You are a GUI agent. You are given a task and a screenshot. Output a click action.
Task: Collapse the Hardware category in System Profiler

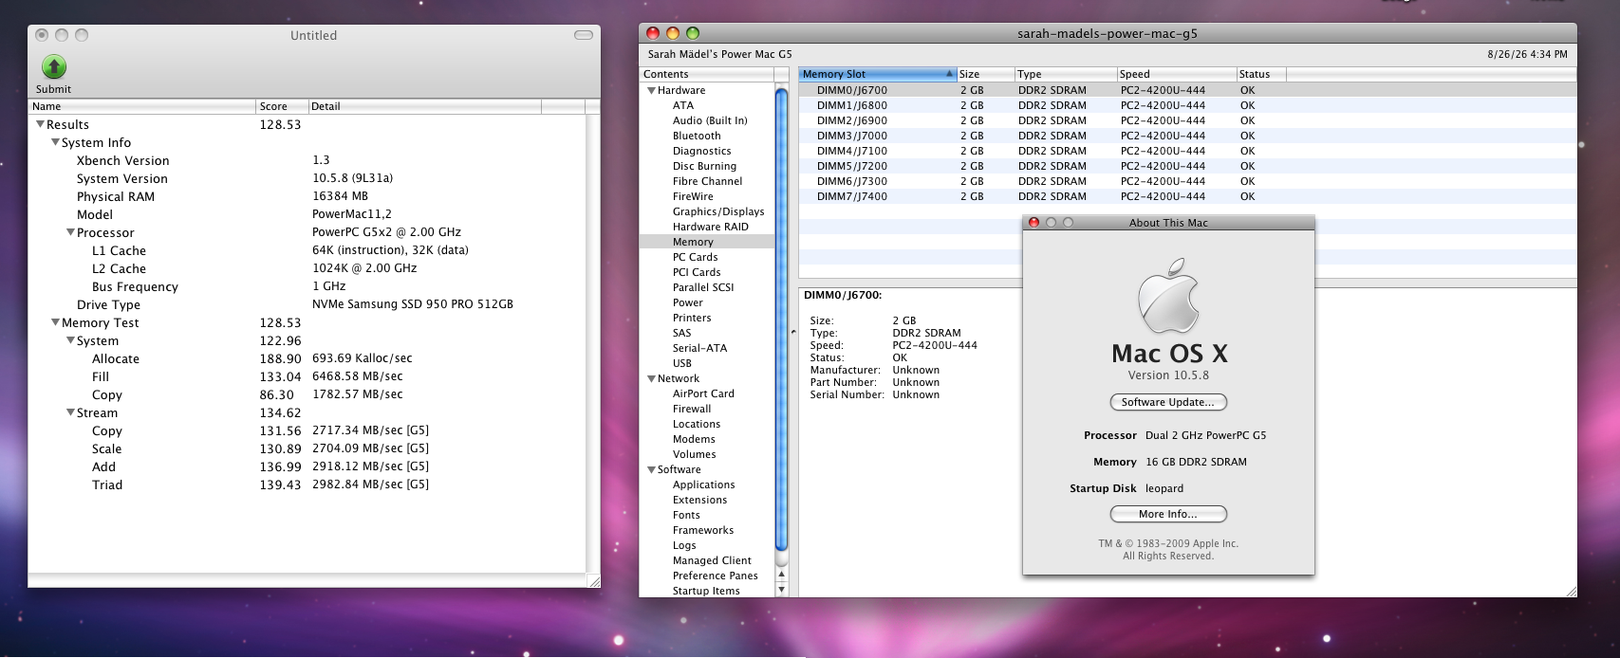651,90
